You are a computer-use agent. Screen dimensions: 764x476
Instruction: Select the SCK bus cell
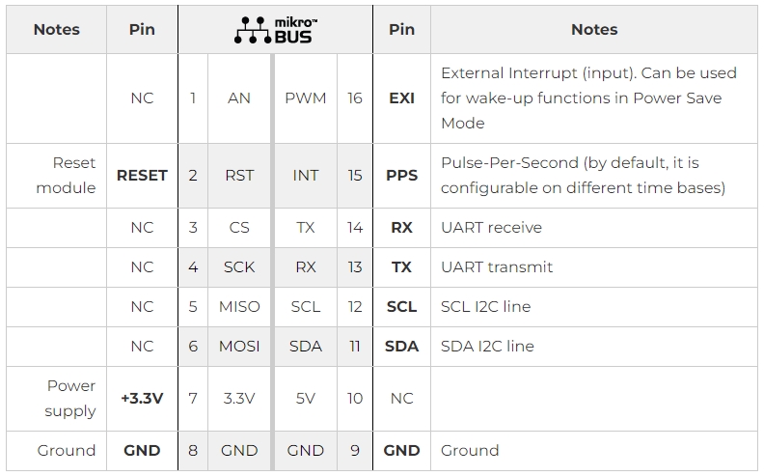pos(239,267)
